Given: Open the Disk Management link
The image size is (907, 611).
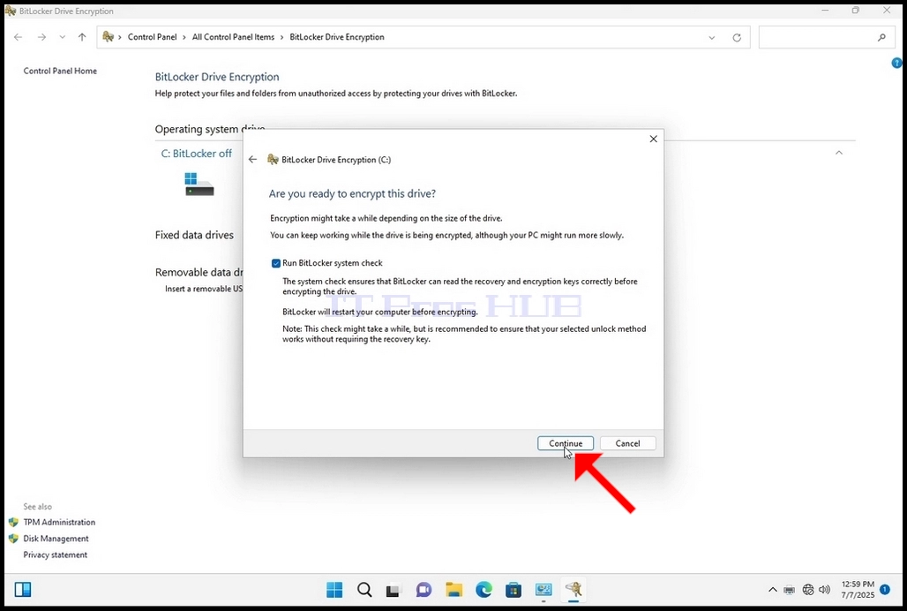Looking at the screenshot, I should pos(56,538).
